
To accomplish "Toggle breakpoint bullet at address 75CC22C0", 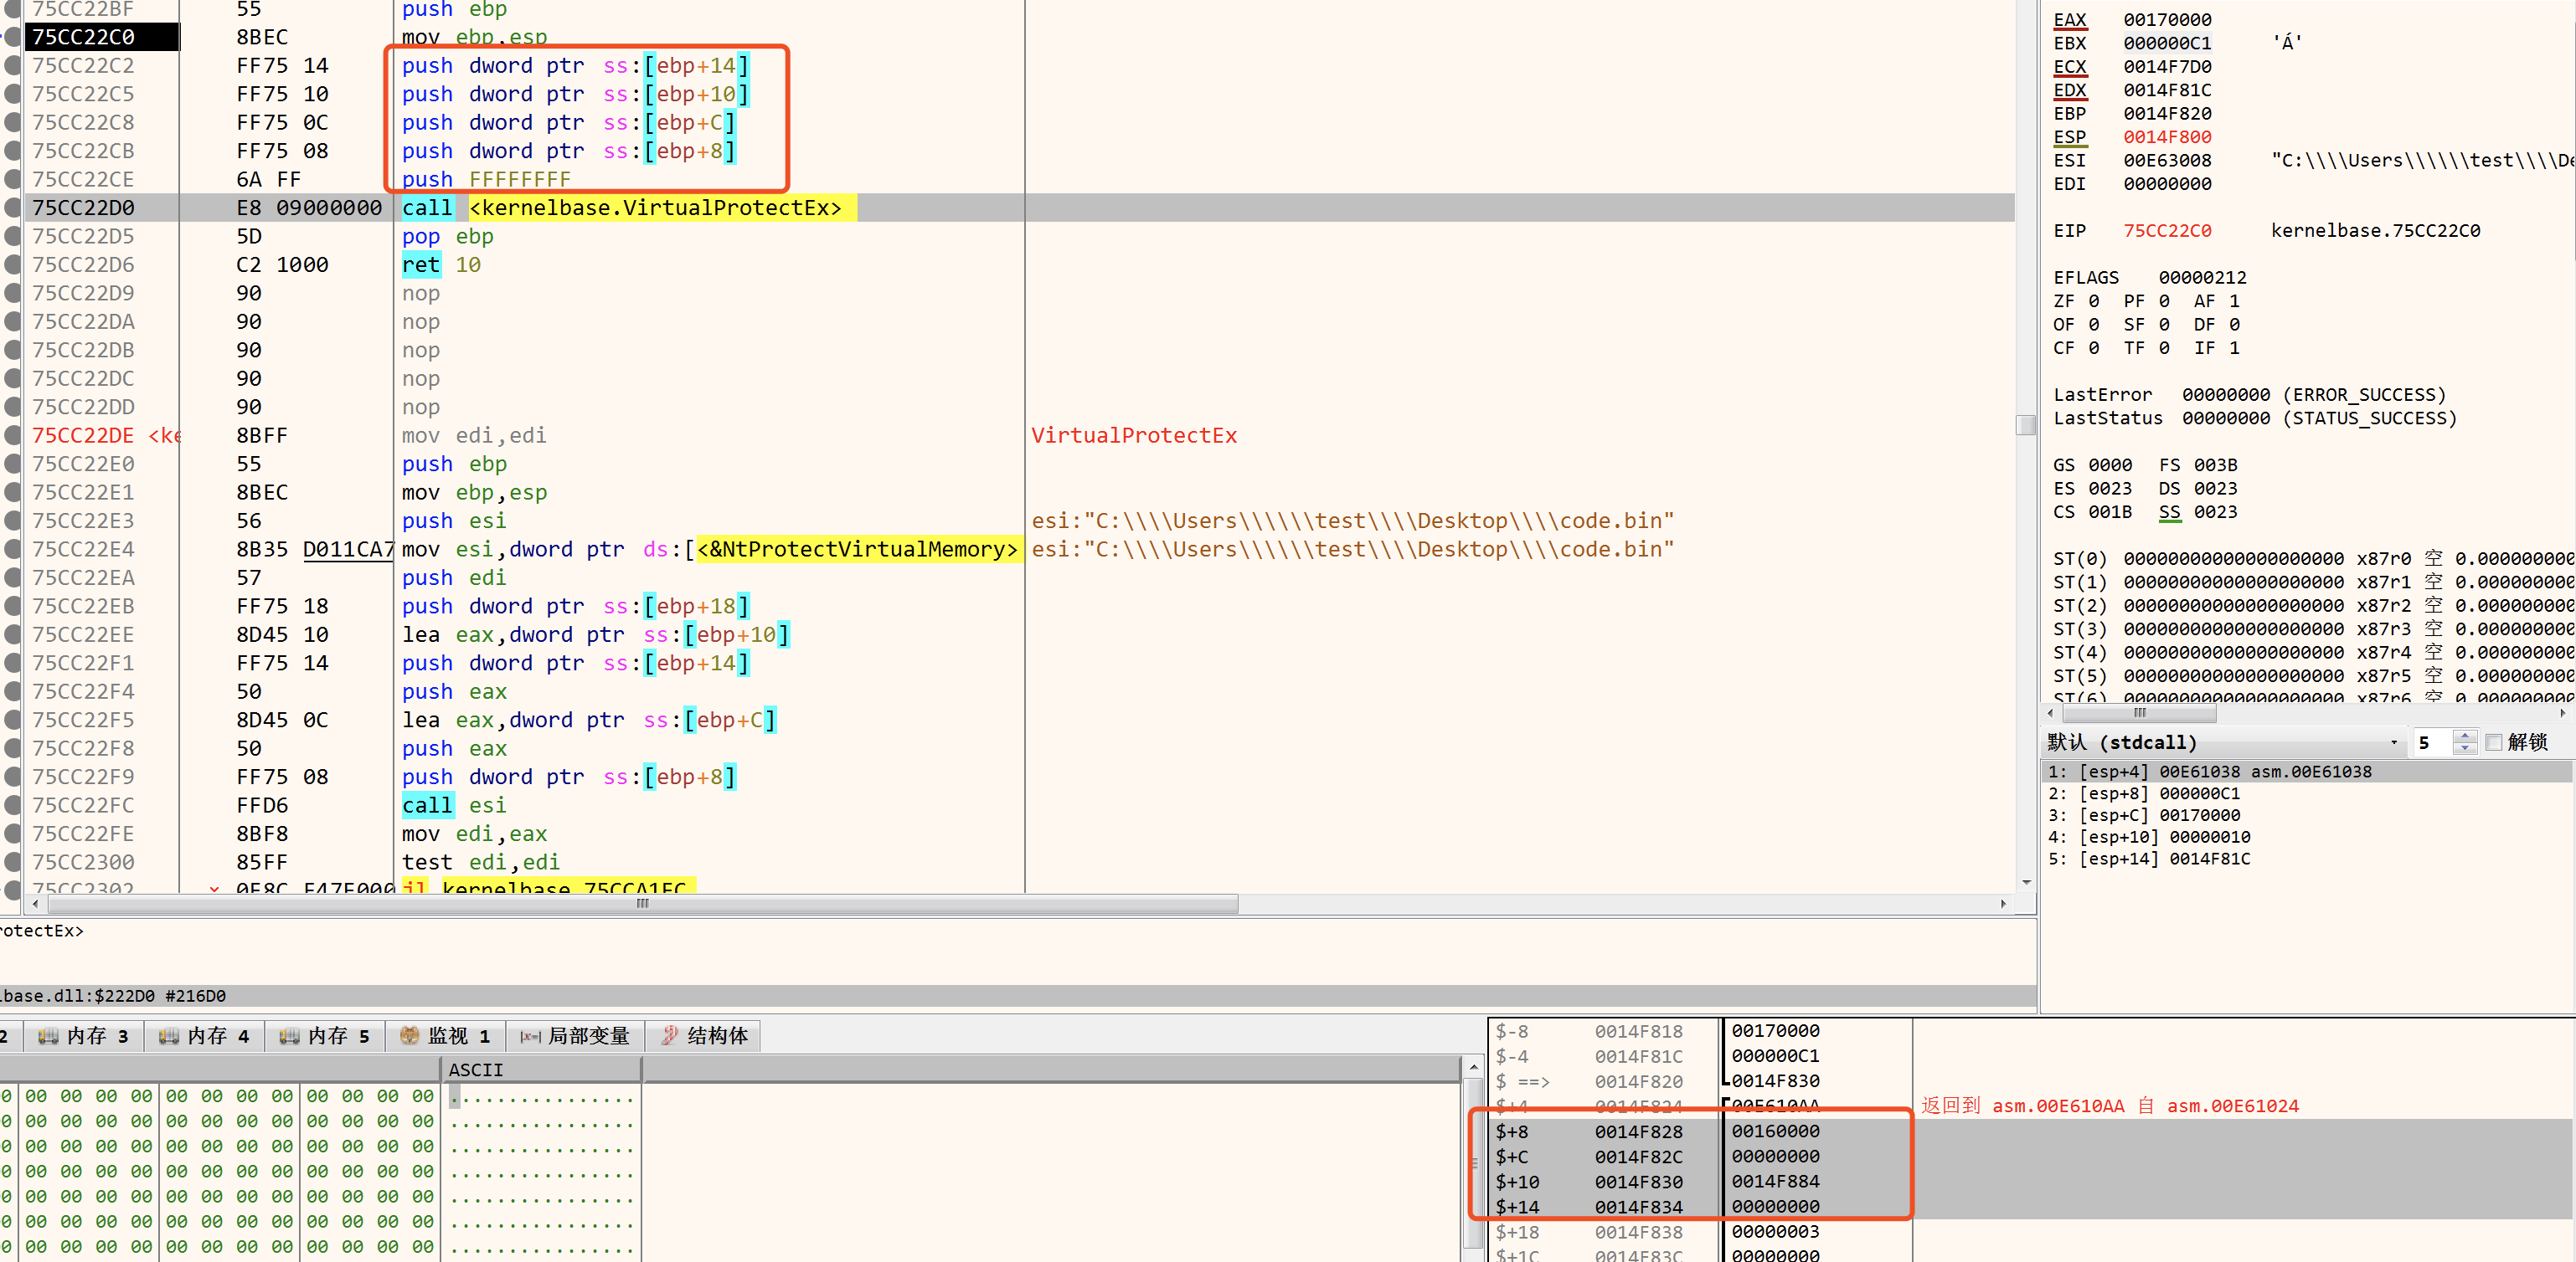I will 13,37.
